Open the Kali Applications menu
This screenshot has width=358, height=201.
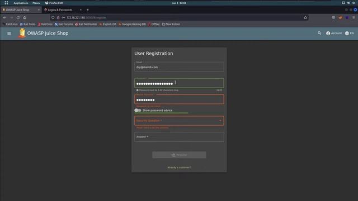(21, 3)
